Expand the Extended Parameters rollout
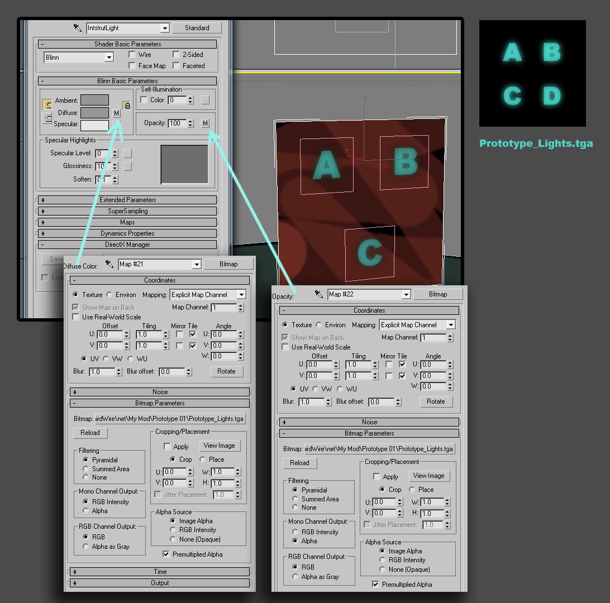610x603 pixels. (x=127, y=200)
